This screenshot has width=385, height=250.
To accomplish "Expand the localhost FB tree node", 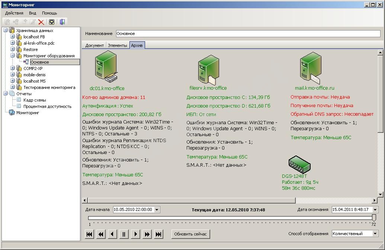I will tap(13, 37).
